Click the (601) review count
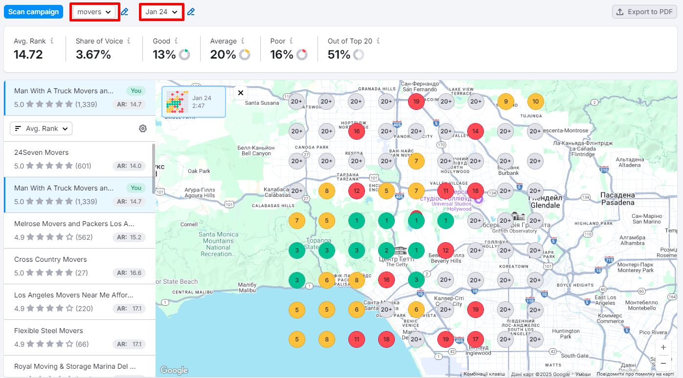 click(x=83, y=166)
